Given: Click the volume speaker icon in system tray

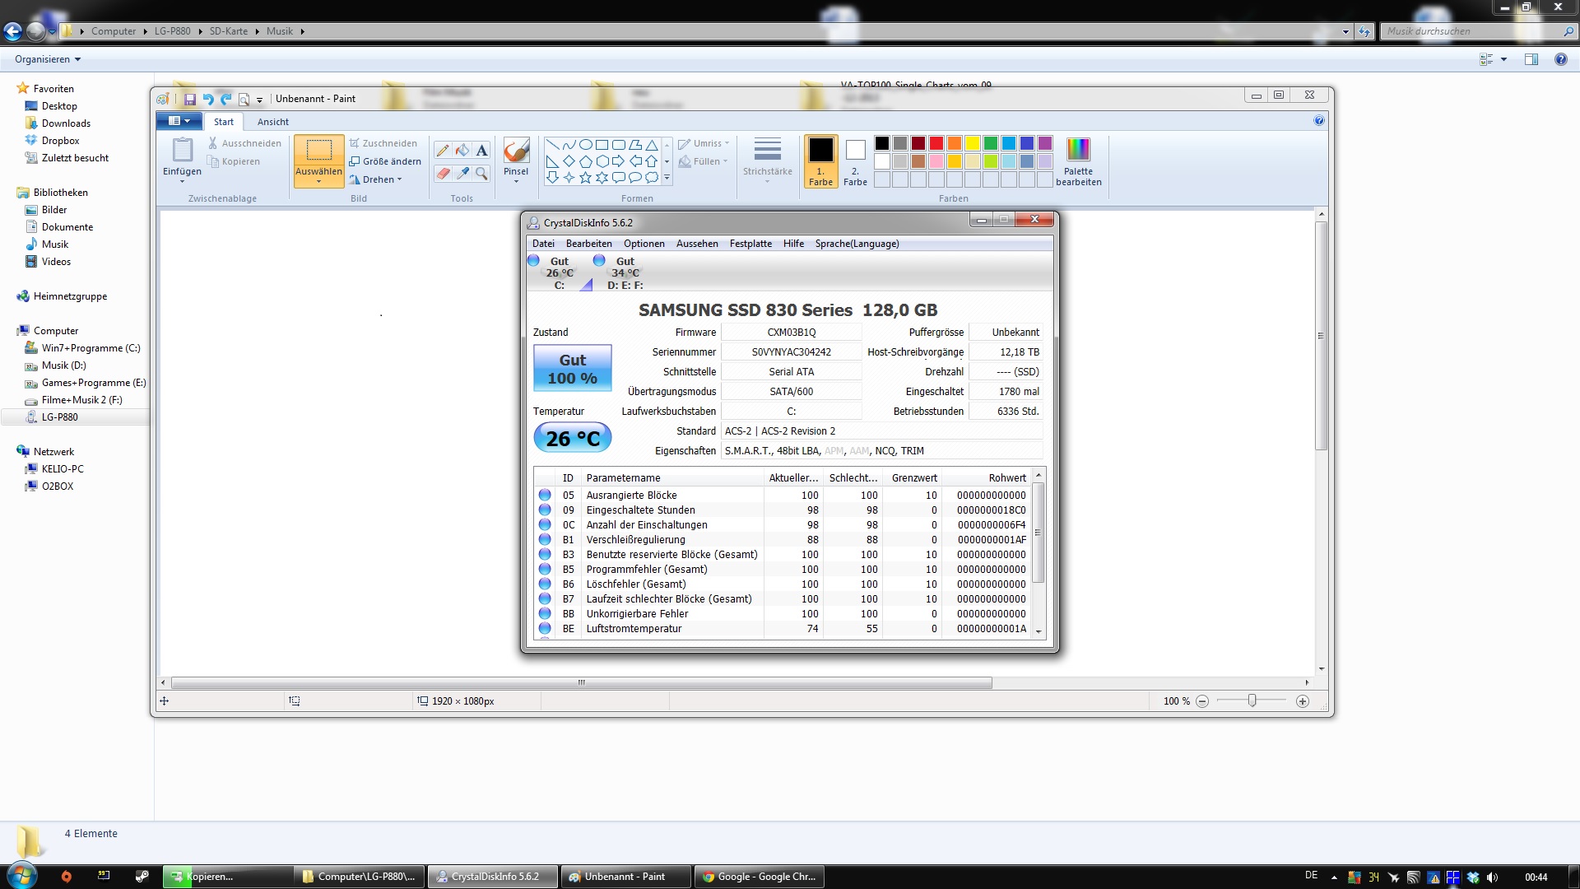Looking at the screenshot, I should pos(1493,877).
